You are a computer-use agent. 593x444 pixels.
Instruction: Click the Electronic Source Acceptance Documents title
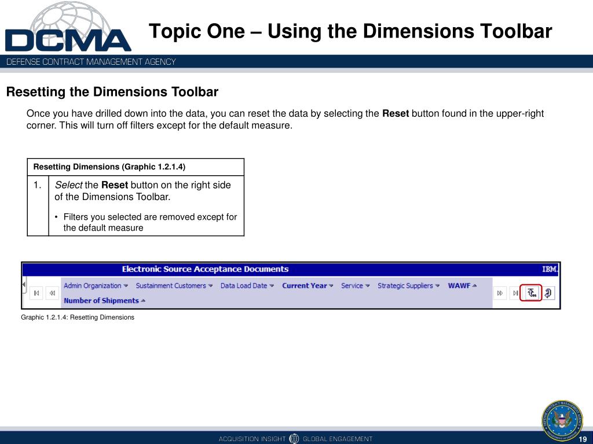[x=206, y=269]
